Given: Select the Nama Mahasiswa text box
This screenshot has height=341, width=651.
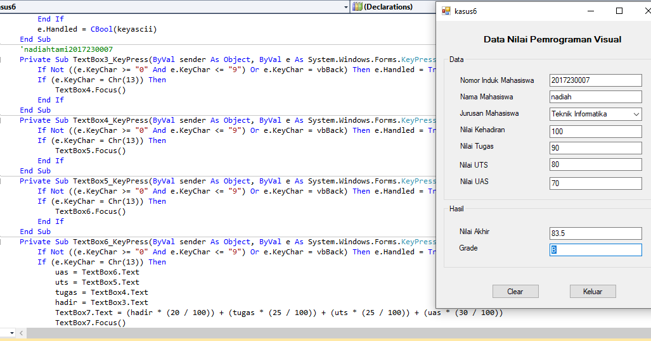Looking at the screenshot, I should [x=595, y=97].
